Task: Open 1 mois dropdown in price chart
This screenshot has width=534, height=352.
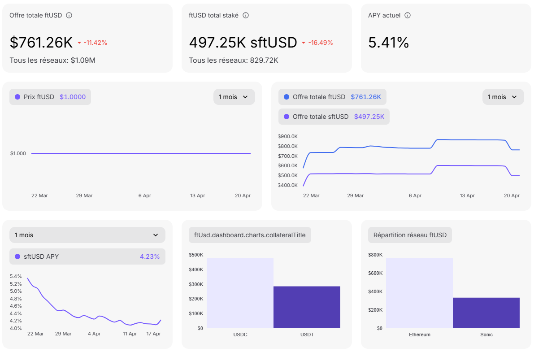Action: [x=234, y=97]
